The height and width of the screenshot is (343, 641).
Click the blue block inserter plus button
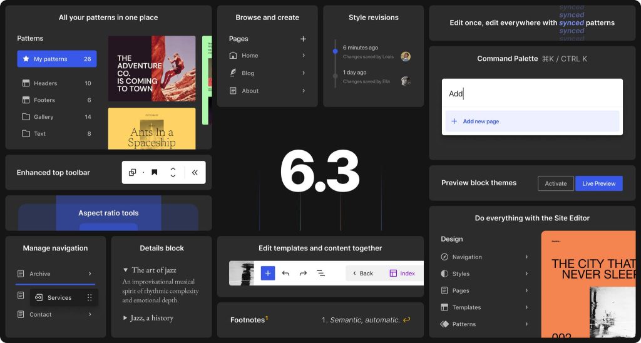point(268,273)
